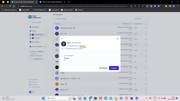Open SG-1 Website link
The image size is (180, 101).
pyautogui.click(x=77, y=43)
